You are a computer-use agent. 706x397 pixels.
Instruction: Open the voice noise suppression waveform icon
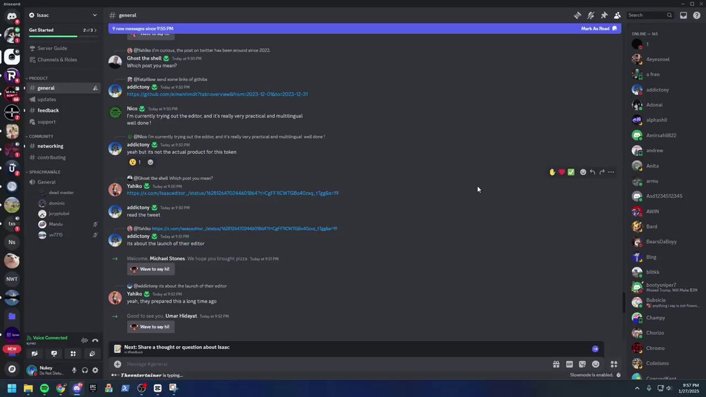[x=85, y=341]
